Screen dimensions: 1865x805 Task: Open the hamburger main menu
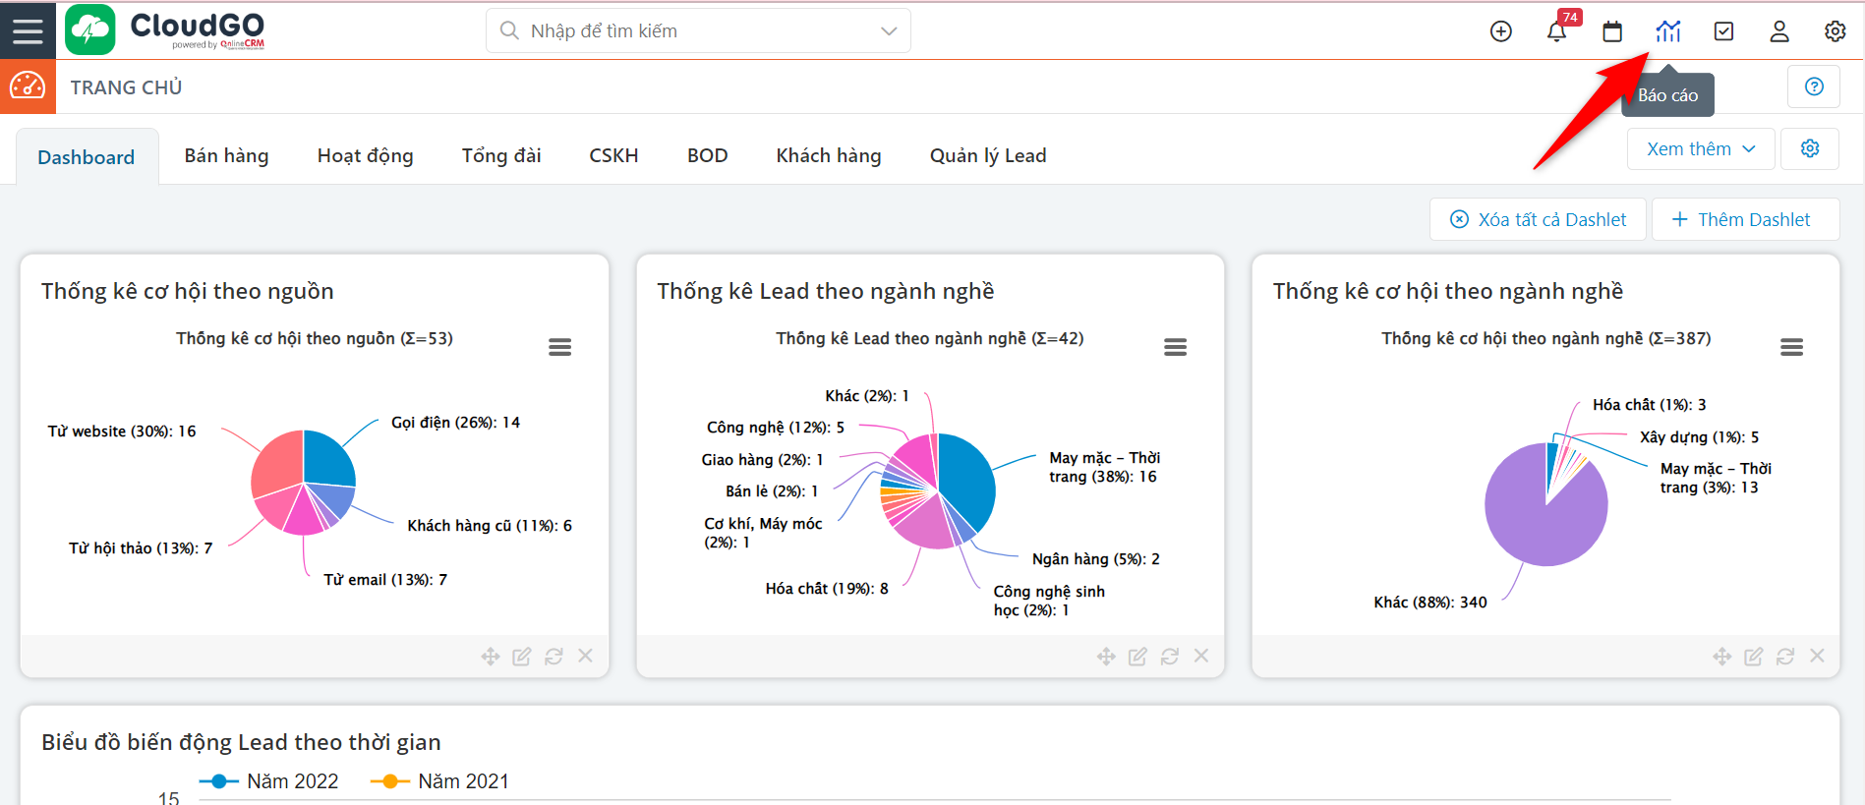pyautogui.click(x=28, y=30)
